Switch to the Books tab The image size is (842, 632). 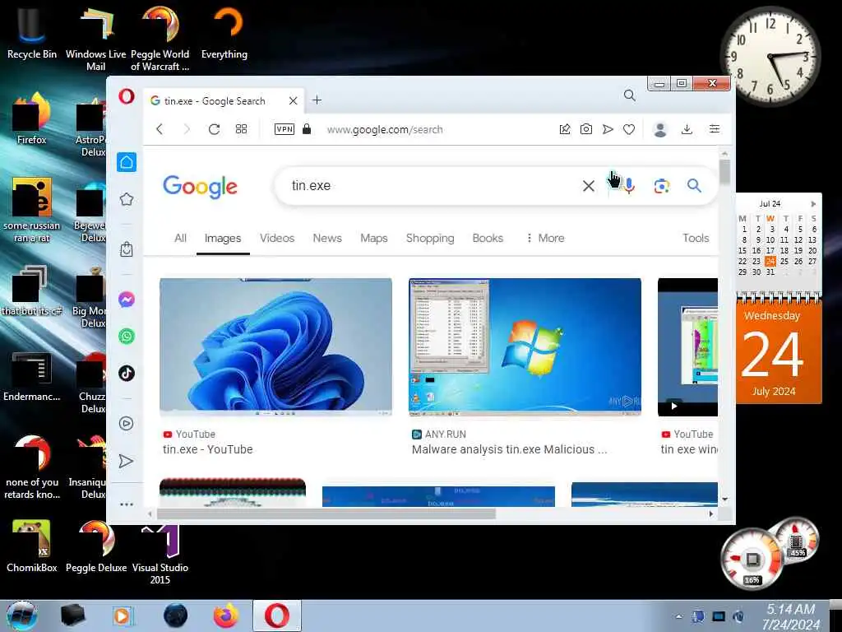(488, 238)
